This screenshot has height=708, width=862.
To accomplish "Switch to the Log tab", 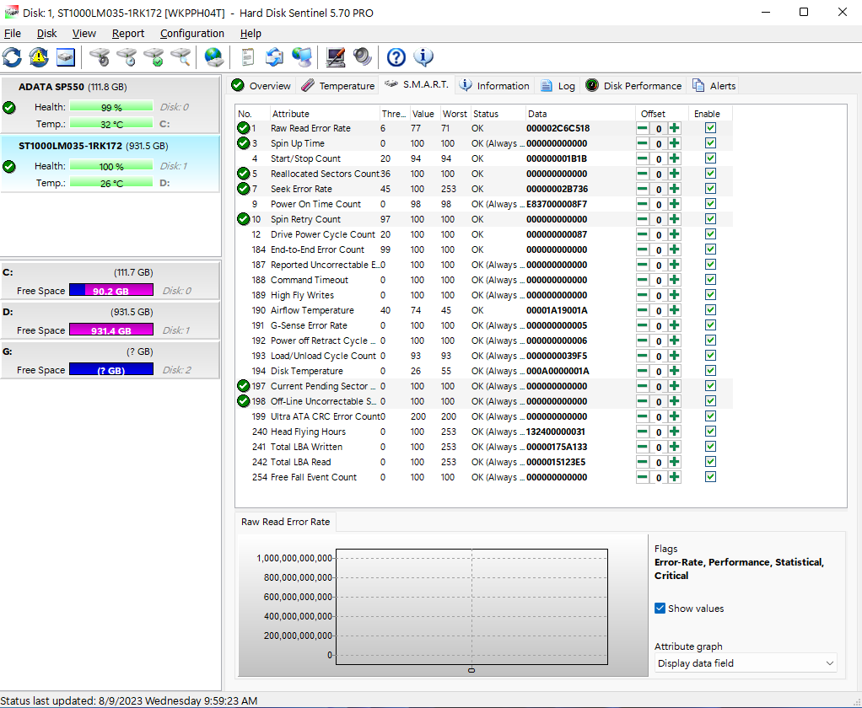I will 558,86.
